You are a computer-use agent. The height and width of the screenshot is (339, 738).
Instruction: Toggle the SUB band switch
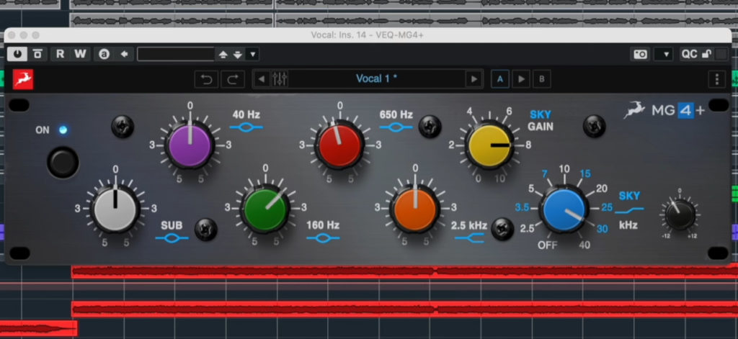(205, 228)
